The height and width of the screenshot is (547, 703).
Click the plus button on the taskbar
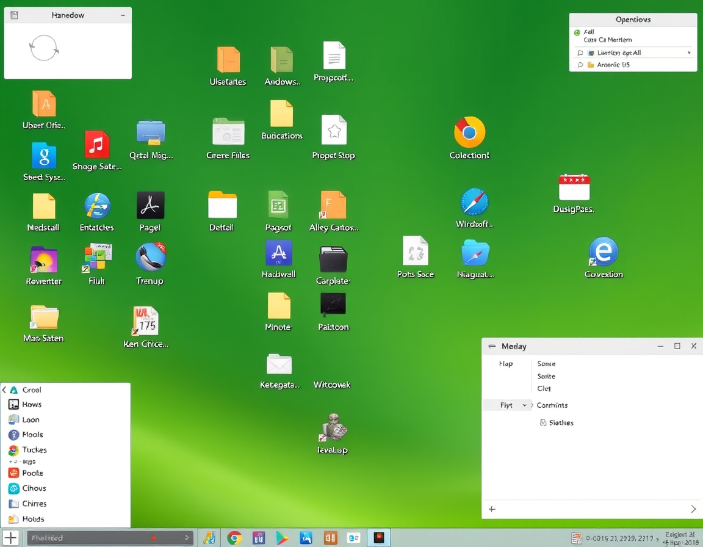tap(10, 538)
